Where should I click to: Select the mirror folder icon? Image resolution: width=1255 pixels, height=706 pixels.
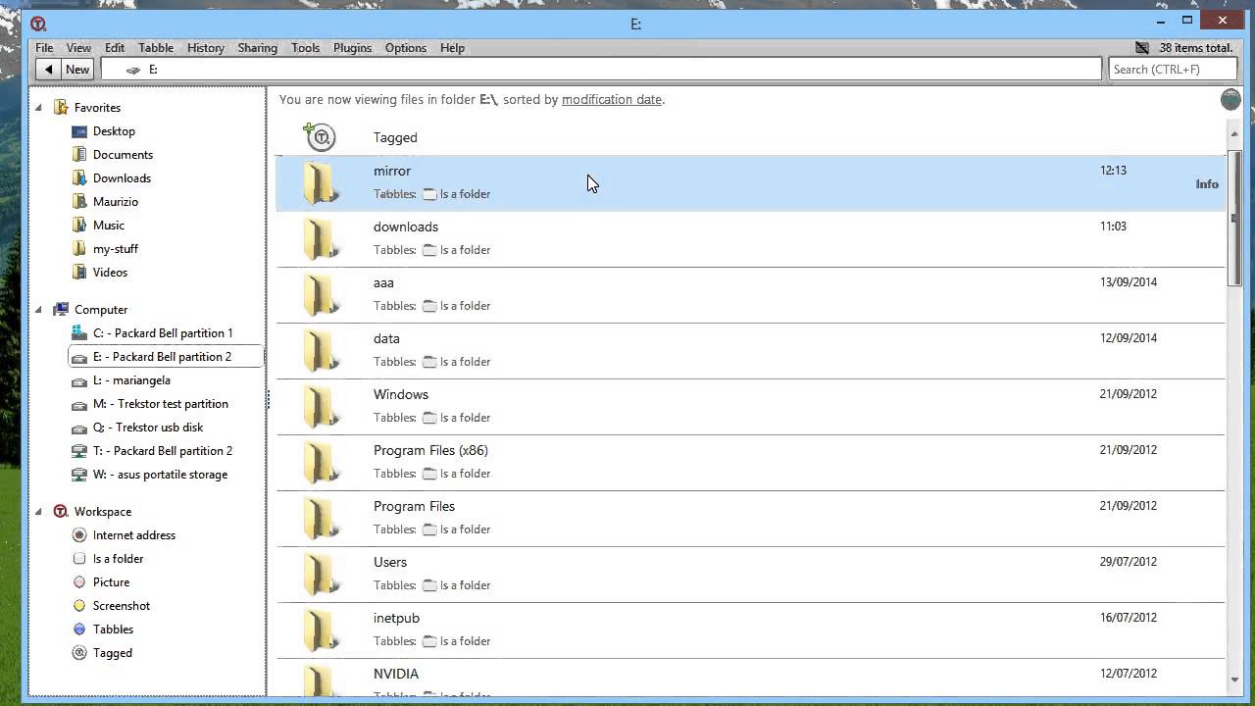coord(321,183)
